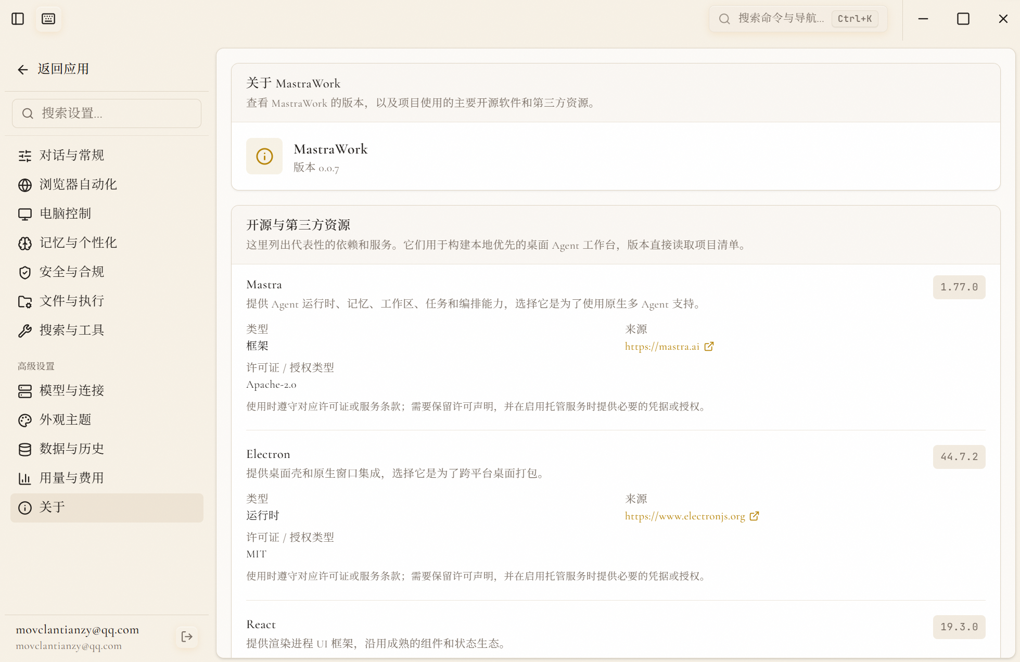The height and width of the screenshot is (662, 1020).
Task: Click the Ctrl+K shortcut badge
Action: click(x=855, y=19)
